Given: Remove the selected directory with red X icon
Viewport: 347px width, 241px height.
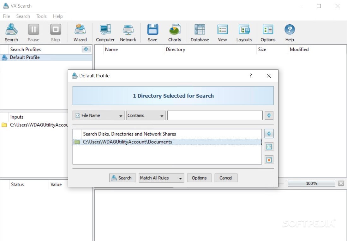Looking at the screenshot, I should click(269, 160).
